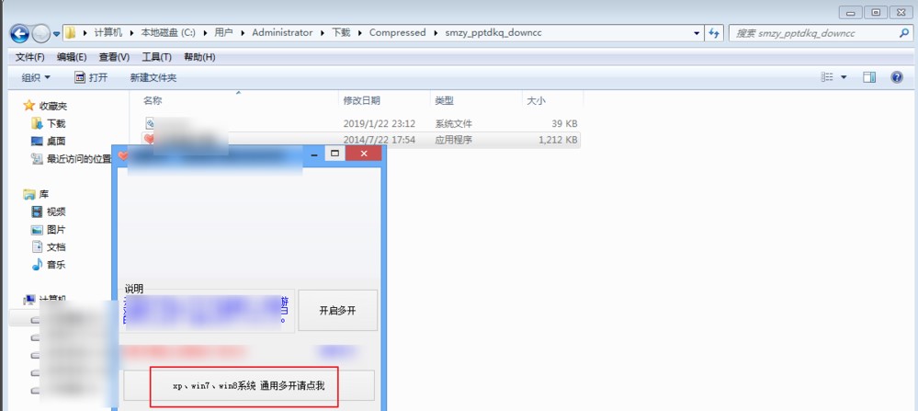Click the magnifier search icon
Viewport: 918px width, 411px height.
click(903, 33)
